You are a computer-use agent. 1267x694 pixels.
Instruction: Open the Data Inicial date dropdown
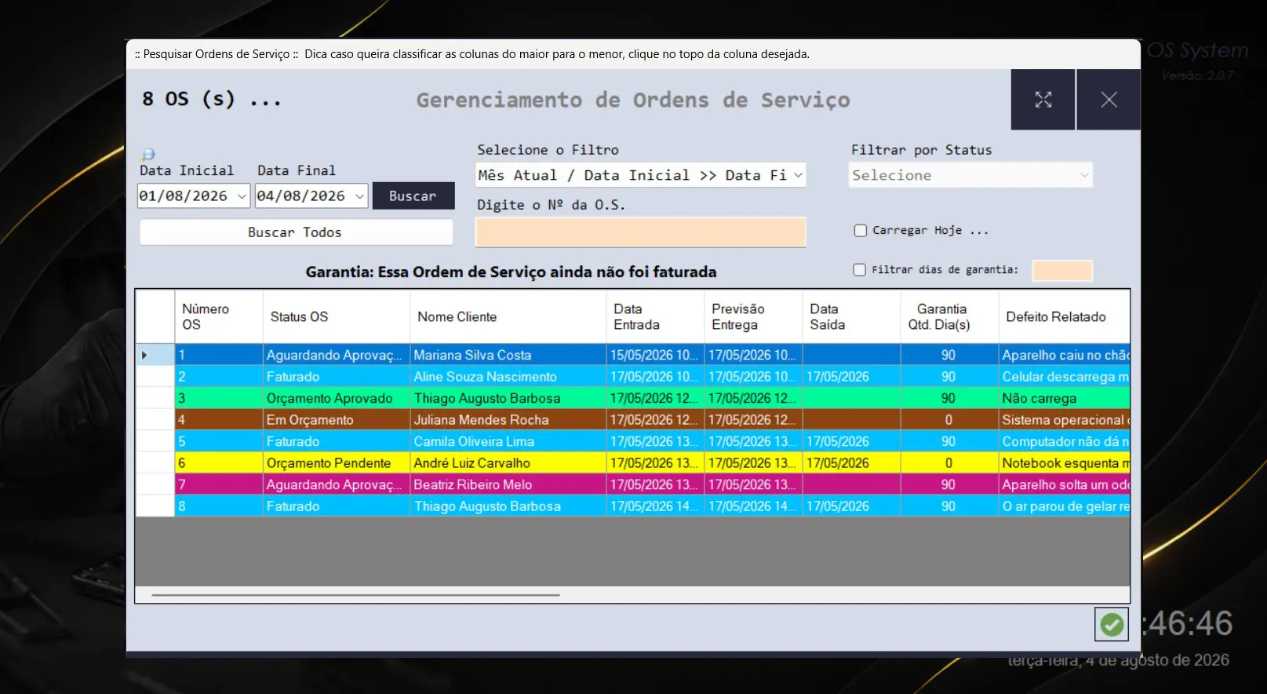(242, 196)
